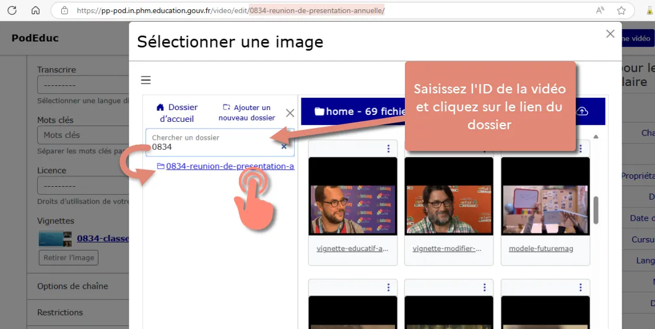The height and width of the screenshot is (329, 655).
Task: Go to the browser home page icon
Action: click(35, 11)
